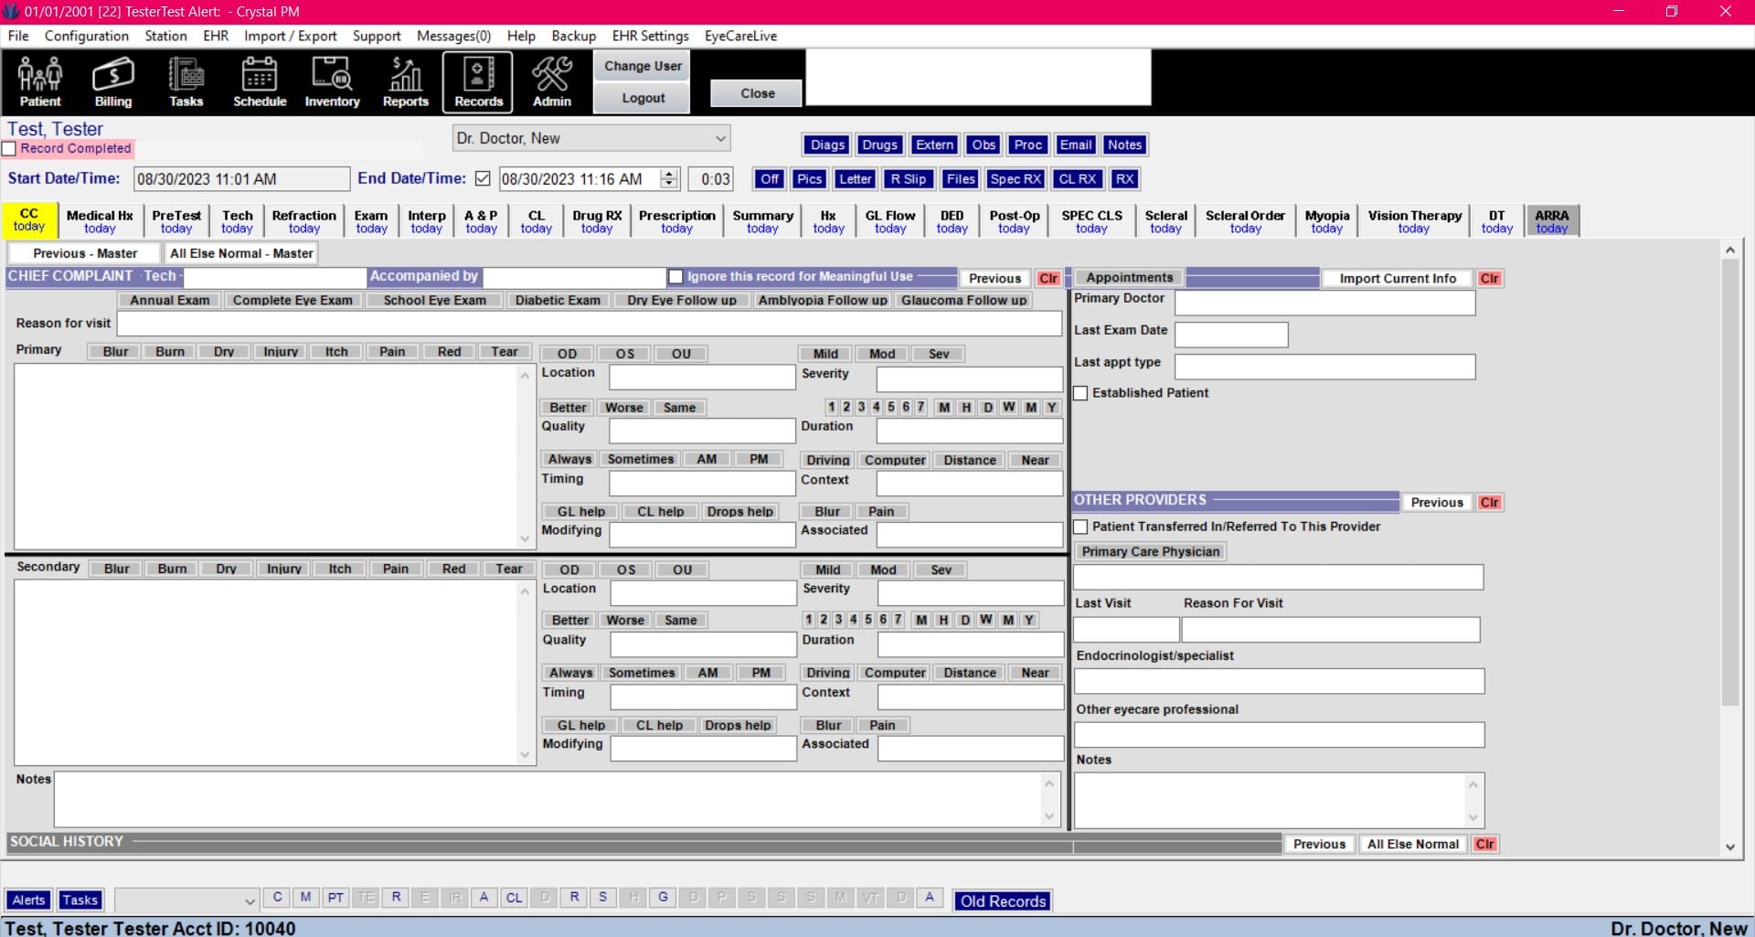Screen dimensions: 1755x937
Task: Select Glaucoma Follow up exam reason
Action: click(x=963, y=300)
